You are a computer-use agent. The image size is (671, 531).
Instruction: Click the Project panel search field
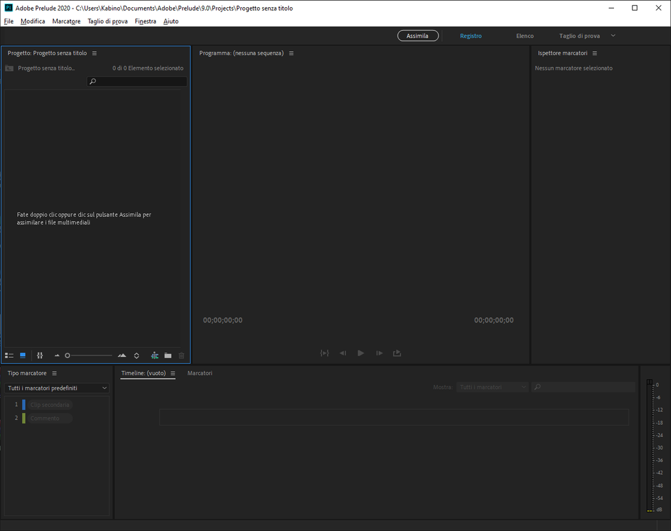[137, 81]
